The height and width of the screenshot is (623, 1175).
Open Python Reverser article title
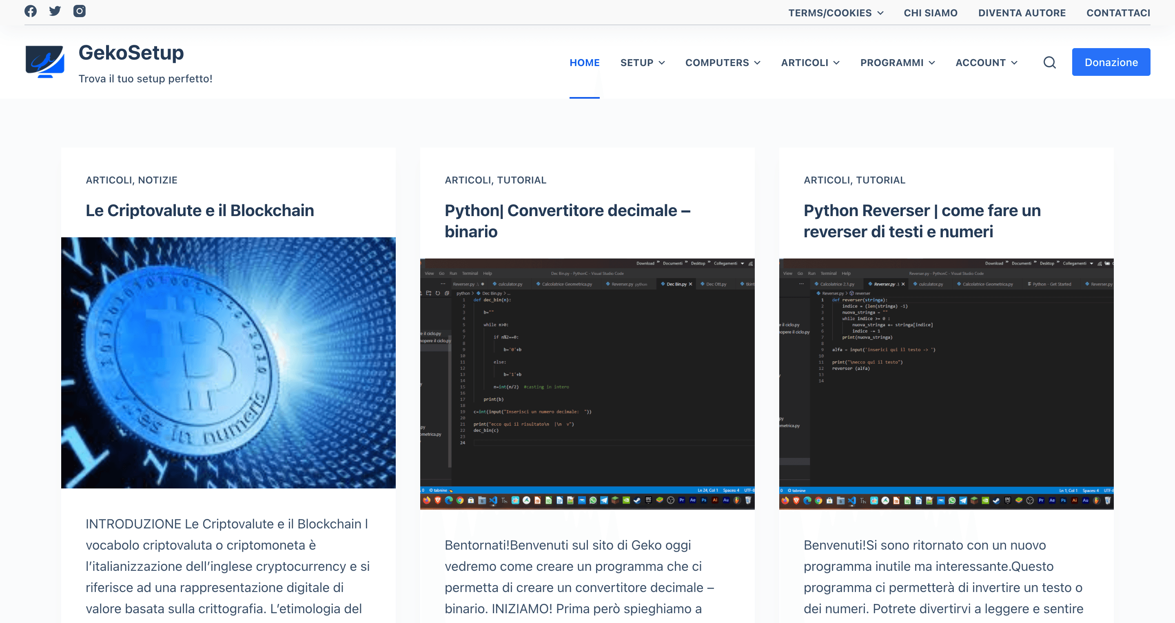(922, 221)
